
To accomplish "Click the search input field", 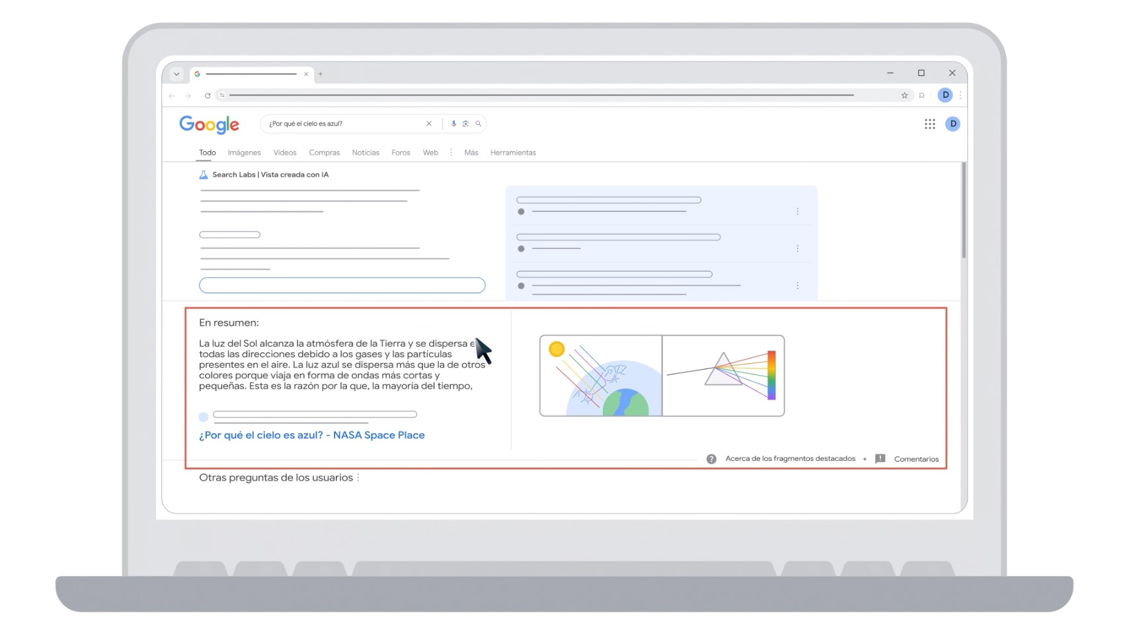I will click(344, 123).
